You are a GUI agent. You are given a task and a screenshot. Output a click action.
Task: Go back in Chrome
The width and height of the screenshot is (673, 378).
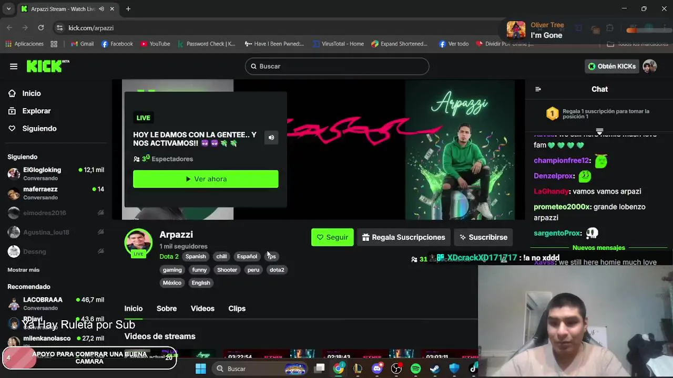9,28
